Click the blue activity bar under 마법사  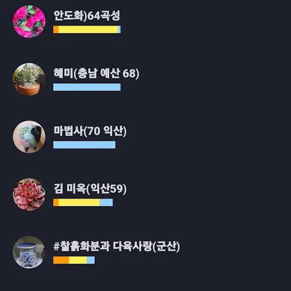pos(84,145)
